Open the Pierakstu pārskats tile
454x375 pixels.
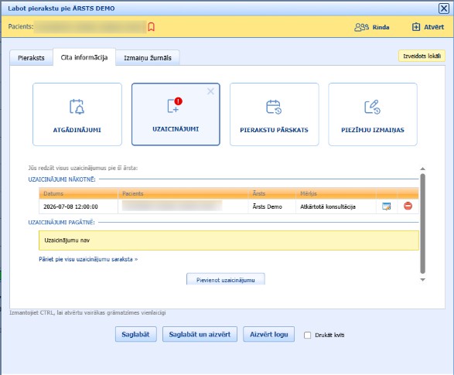pos(275,114)
